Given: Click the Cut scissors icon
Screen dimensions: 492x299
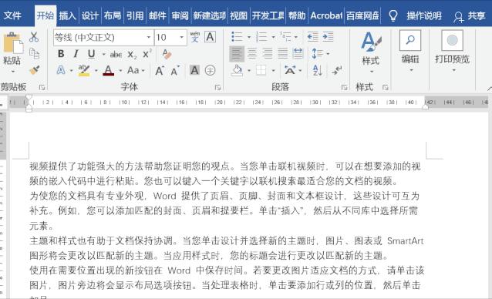Looking at the screenshot, I should point(34,37).
